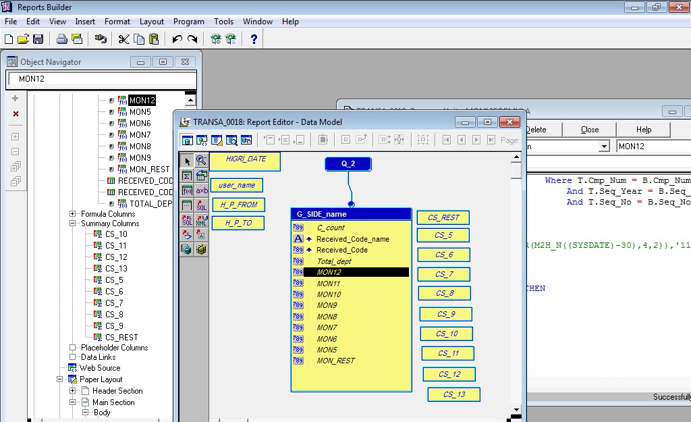
Task: Select the Magnify zoom tool
Action: (x=202, y=161)
